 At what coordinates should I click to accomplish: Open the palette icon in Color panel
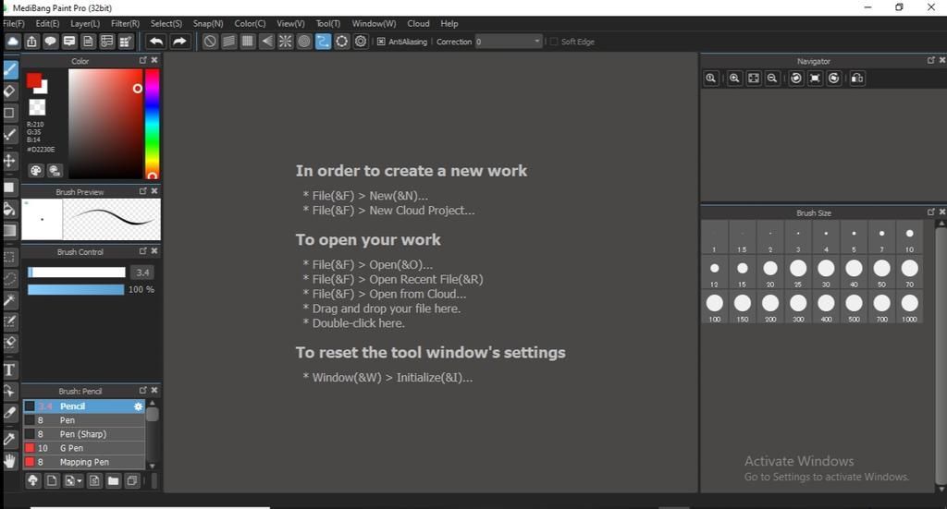tap(36, 171)
